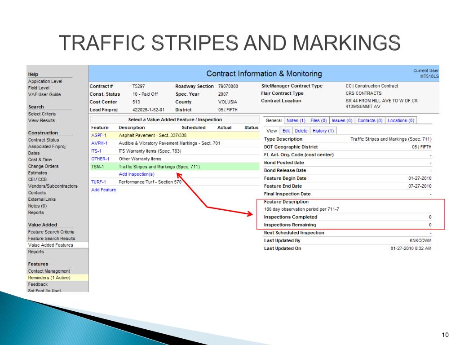Open Feature Search Results
Viewport: 460px width, 345px height.
52,239
